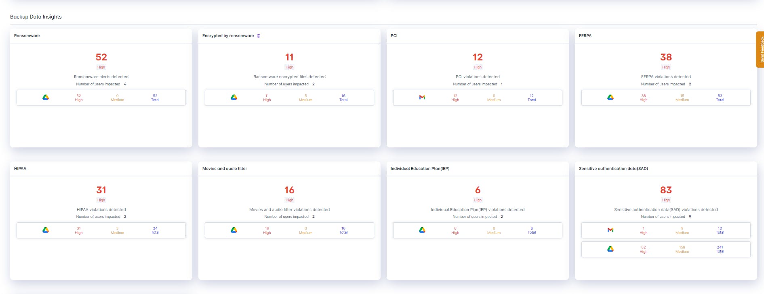Click Google Drive icon in Individual Education Plan card

click(422, 230)
